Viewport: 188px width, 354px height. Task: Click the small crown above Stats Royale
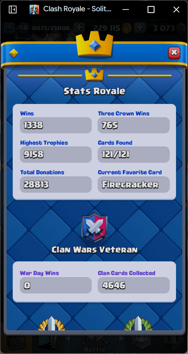[94, 75]
